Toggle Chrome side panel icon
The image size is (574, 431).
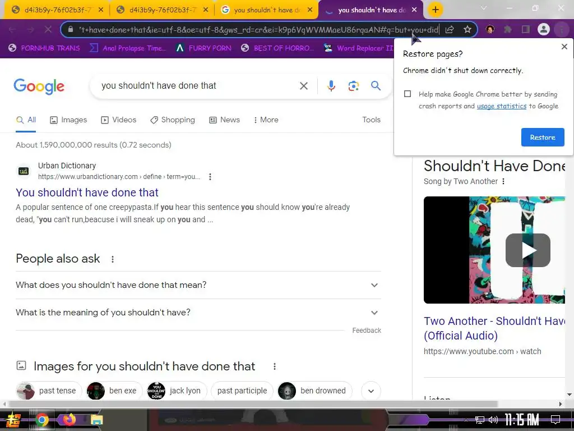click(526, 29)
